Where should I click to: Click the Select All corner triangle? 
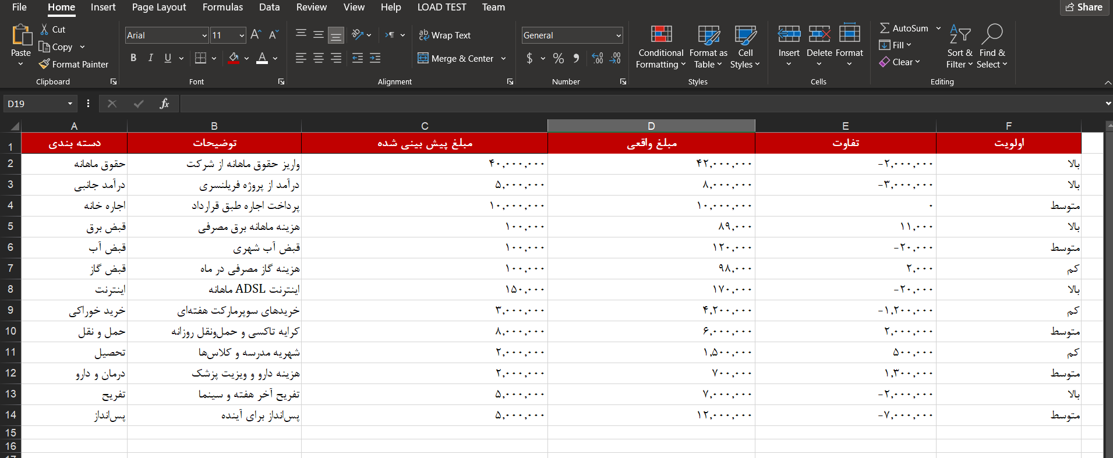coord(15,126)
